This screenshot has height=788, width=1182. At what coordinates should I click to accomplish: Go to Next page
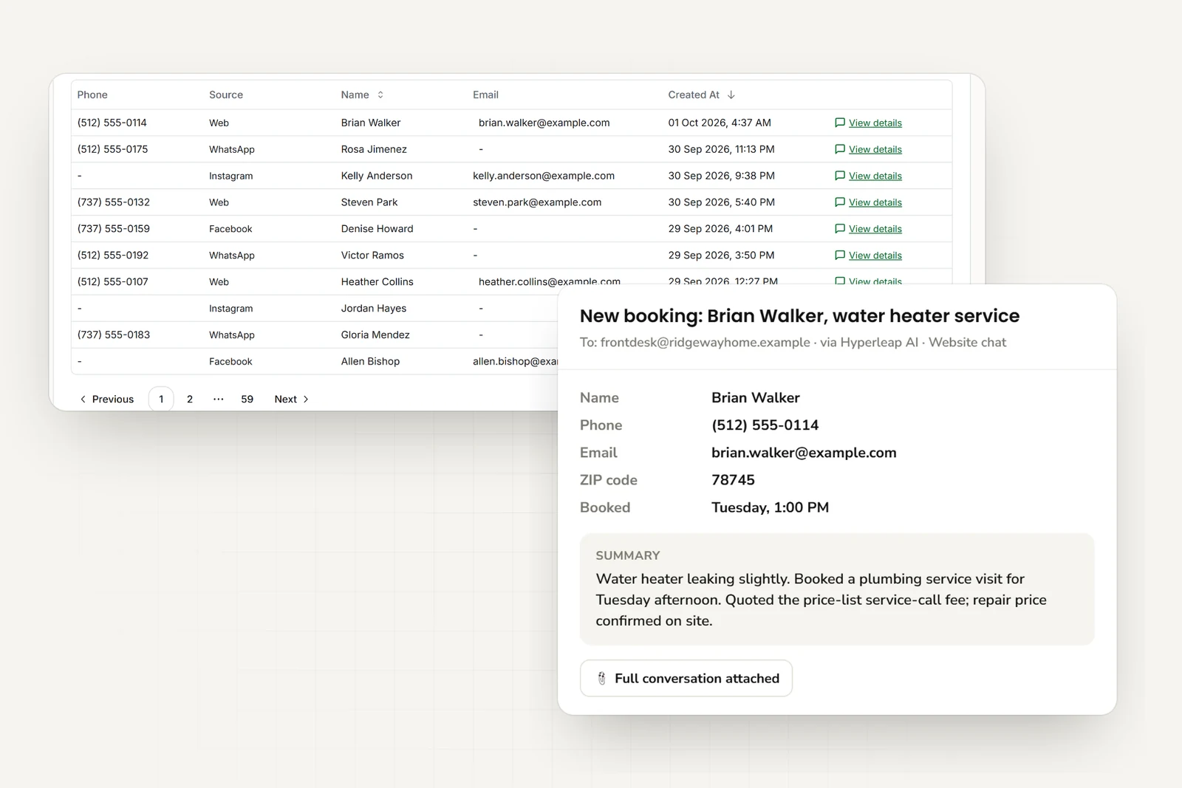292,399
